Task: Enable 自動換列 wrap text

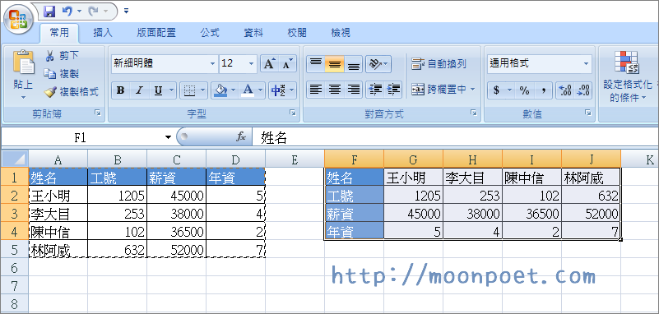Action: tap(439, 64)
